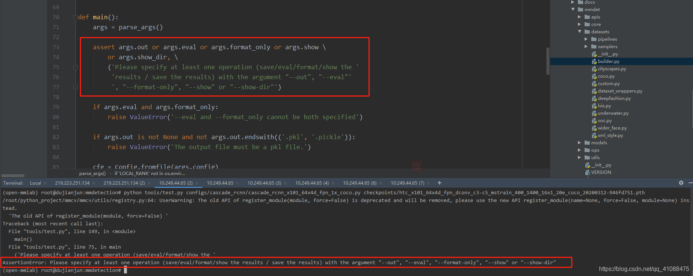Close the 10.249.44.65 (4) terminal tab
Image resolution: width=693 pixels, height=276 pixels.
333,183
